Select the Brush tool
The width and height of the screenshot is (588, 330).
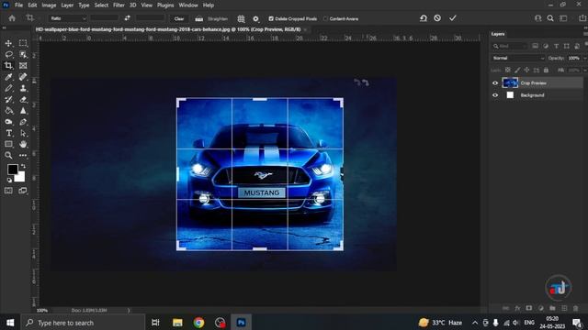[x=8, y=88]
